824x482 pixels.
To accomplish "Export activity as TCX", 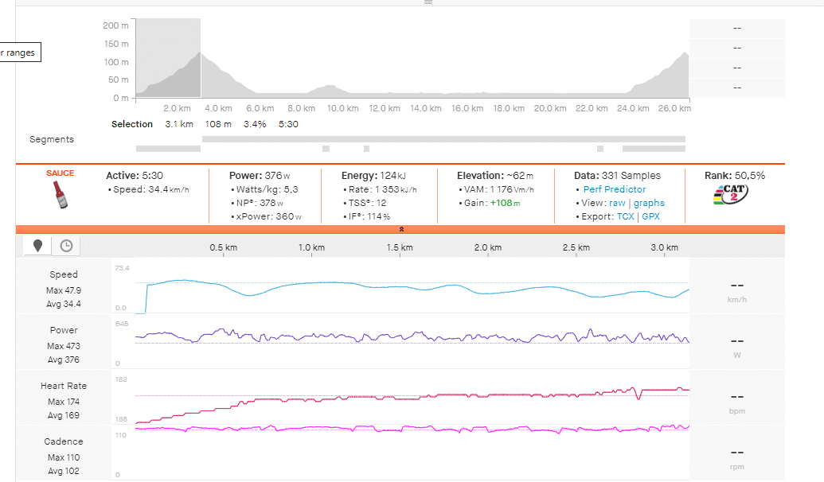I will [x=625, y=216].
